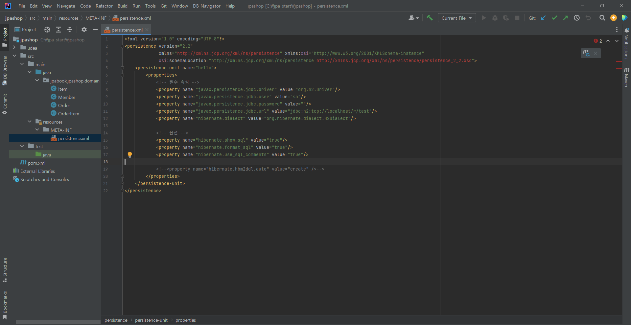
Task: Open the Refactor menu
Action: [104, 6]
